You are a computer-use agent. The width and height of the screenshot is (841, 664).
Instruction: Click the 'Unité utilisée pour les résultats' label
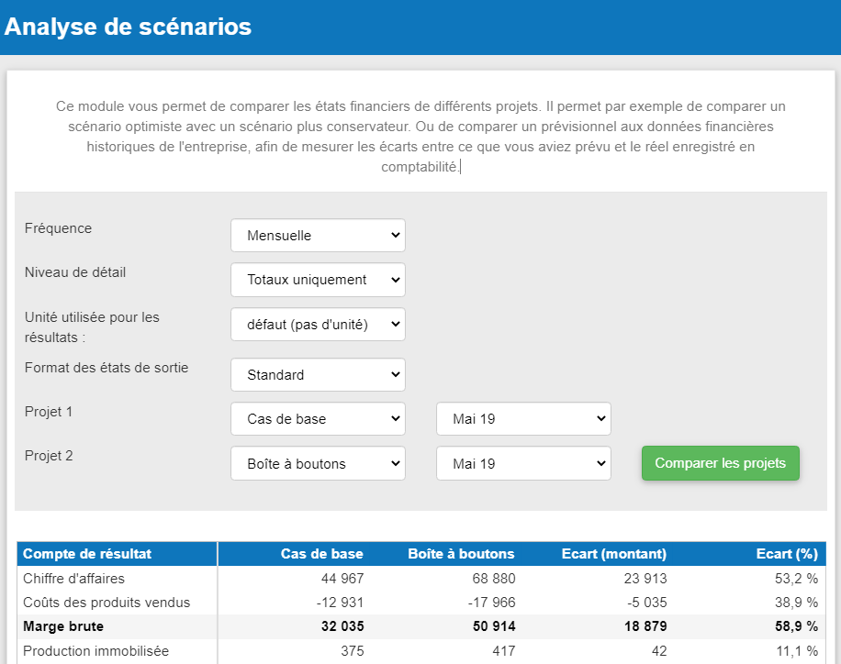click(92, 326)
